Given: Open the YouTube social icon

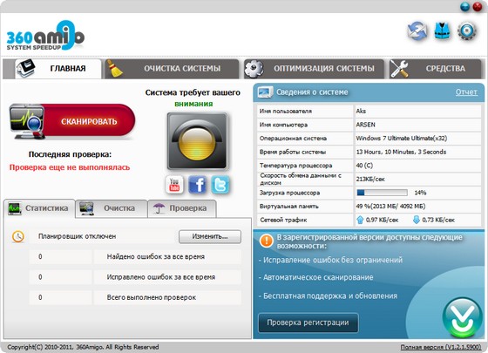Looking at the screenshot, I should (174, 185).
